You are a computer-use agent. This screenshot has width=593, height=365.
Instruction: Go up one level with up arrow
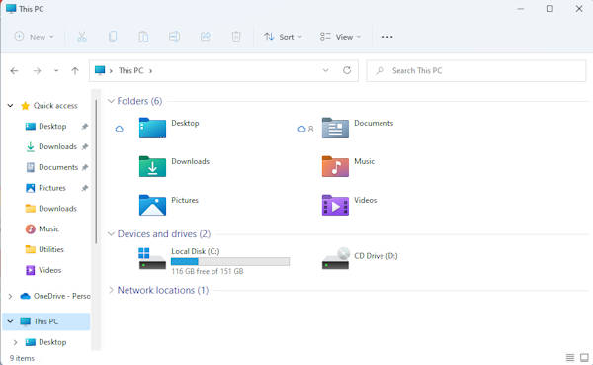pos(75,71)
